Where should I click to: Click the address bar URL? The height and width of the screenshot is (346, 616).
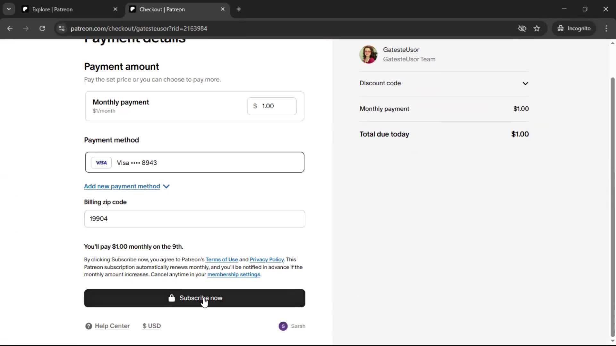pos(139,29)
